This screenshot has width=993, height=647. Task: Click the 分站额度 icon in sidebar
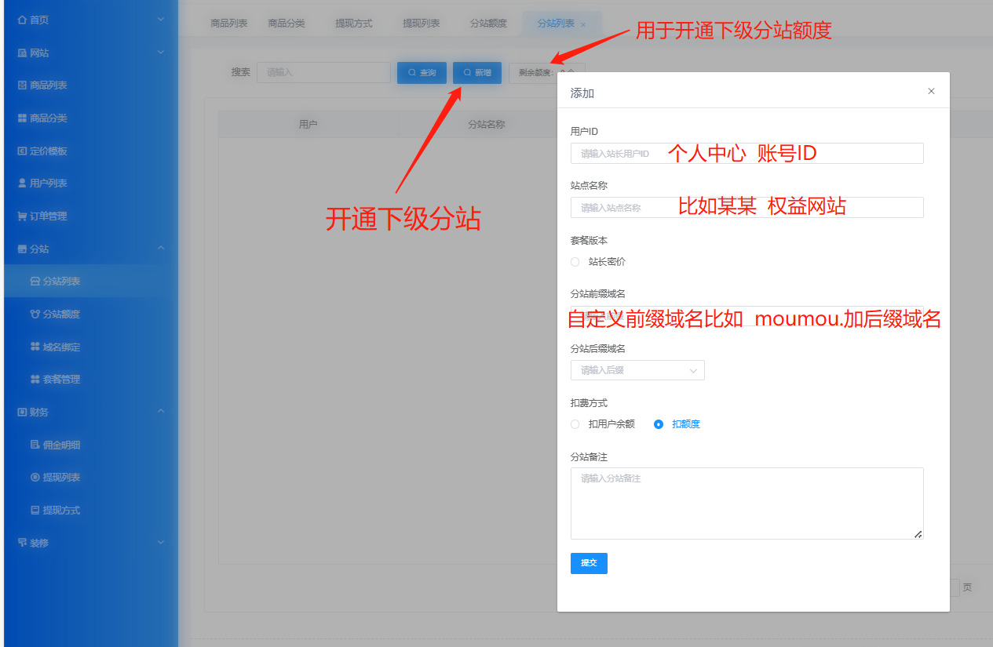coord(35,314)
